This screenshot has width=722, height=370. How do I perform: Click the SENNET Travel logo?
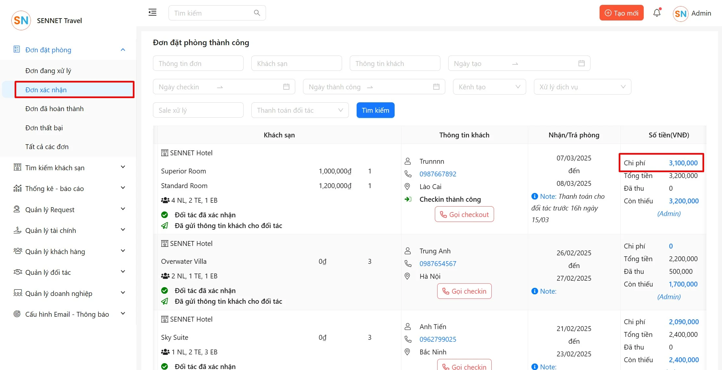click(21, 20)
